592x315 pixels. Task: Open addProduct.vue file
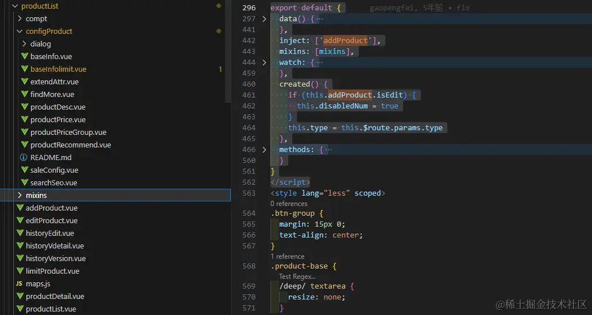(51, 208)
